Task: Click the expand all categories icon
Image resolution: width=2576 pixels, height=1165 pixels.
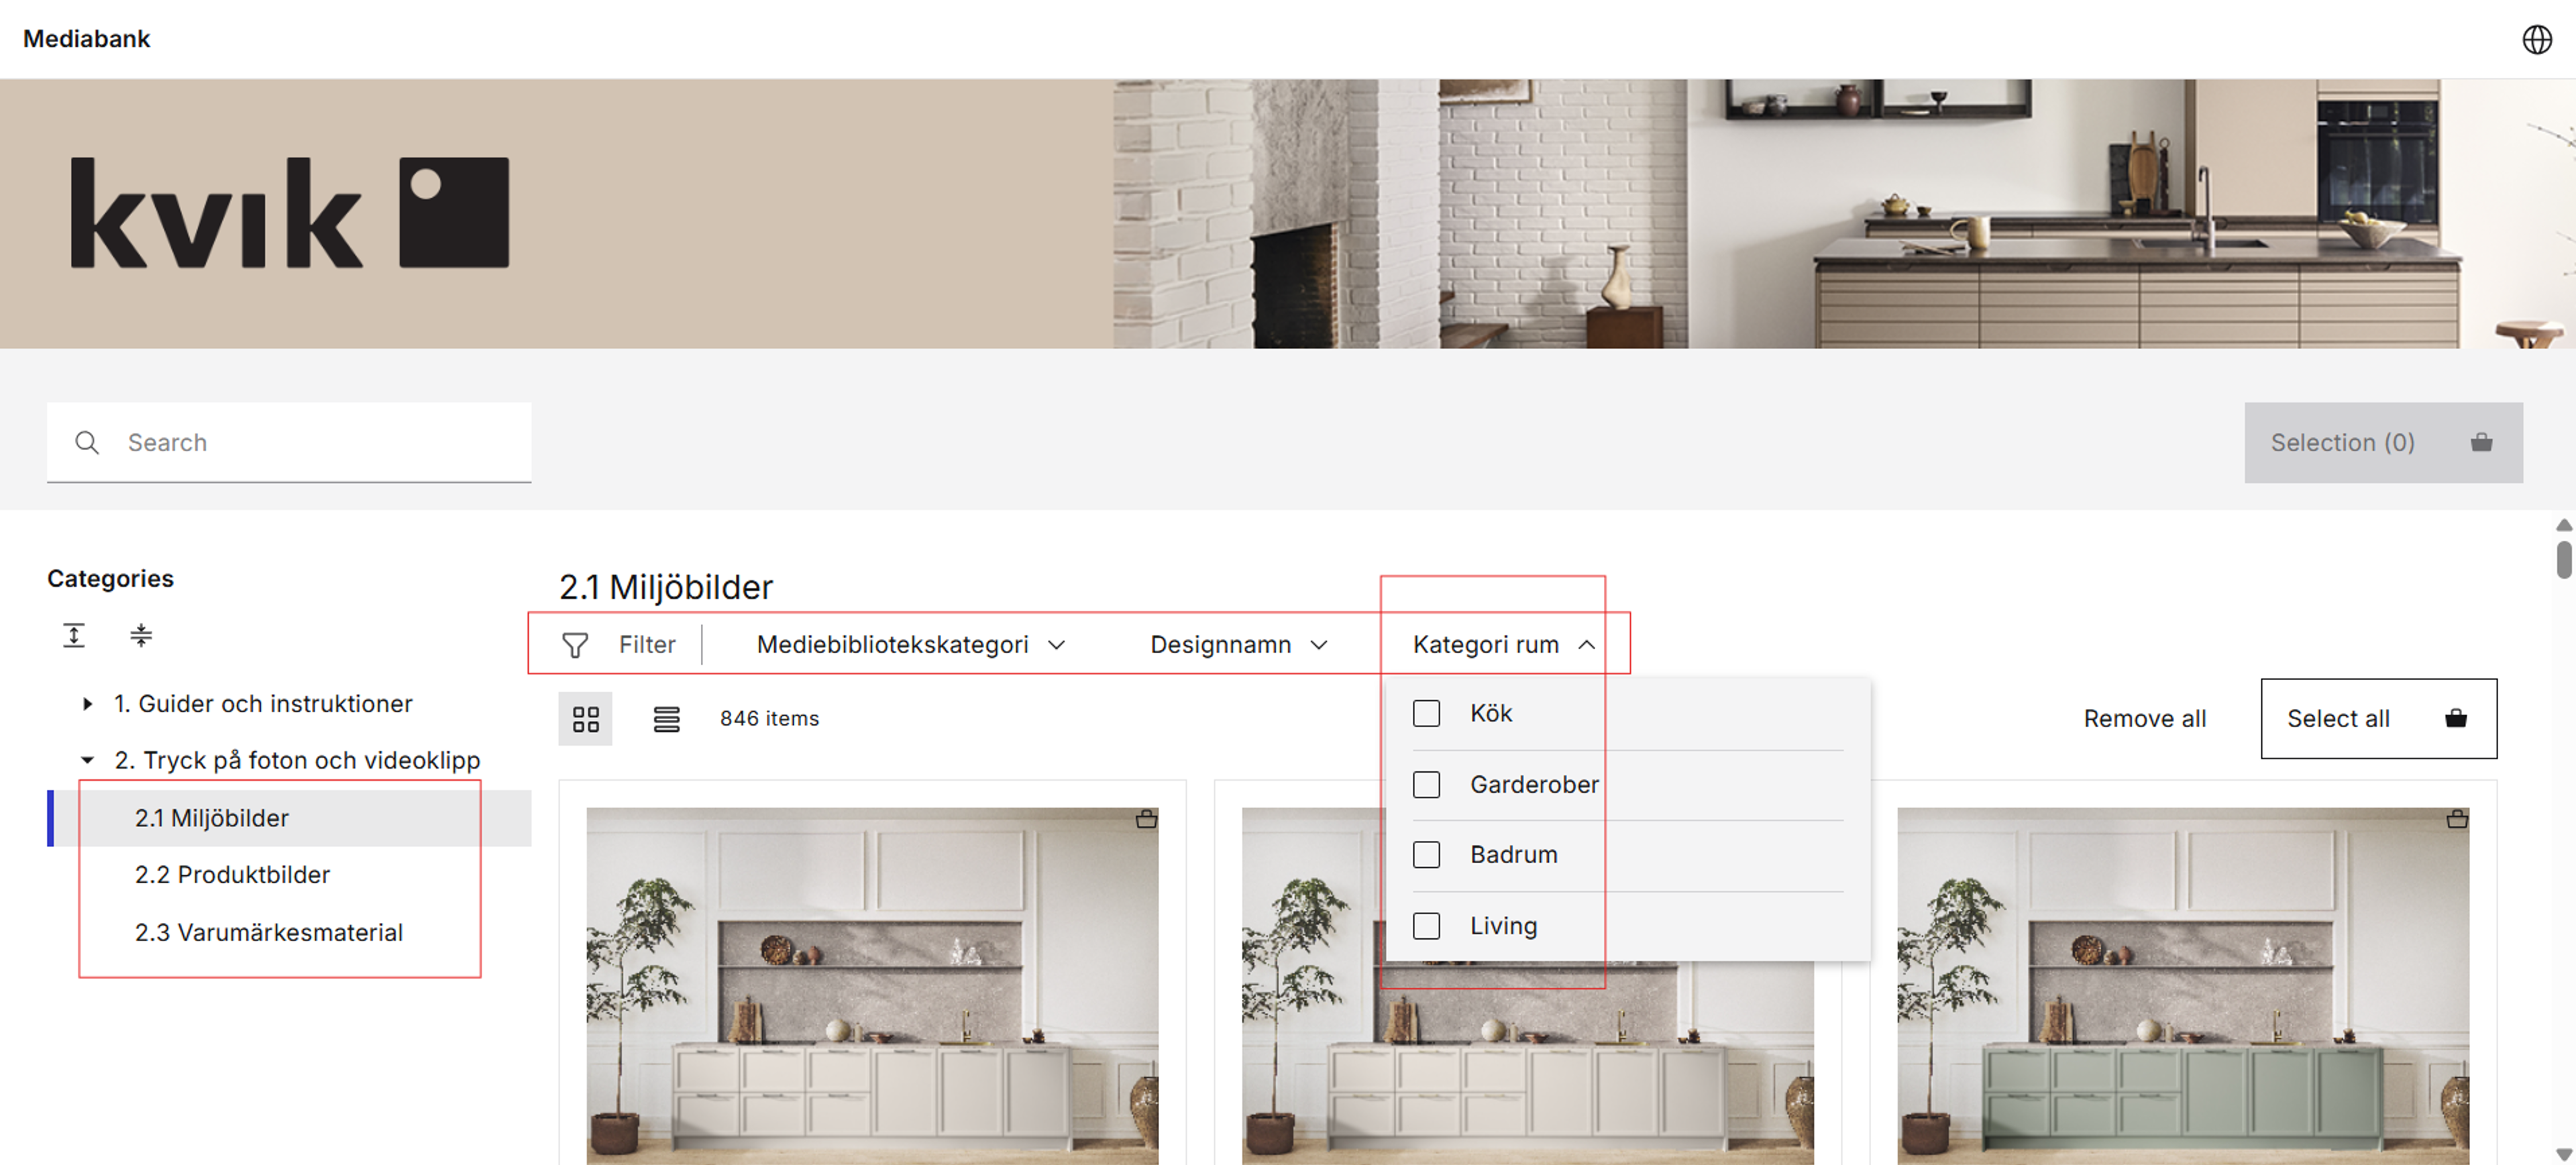Action: [74, 635]
